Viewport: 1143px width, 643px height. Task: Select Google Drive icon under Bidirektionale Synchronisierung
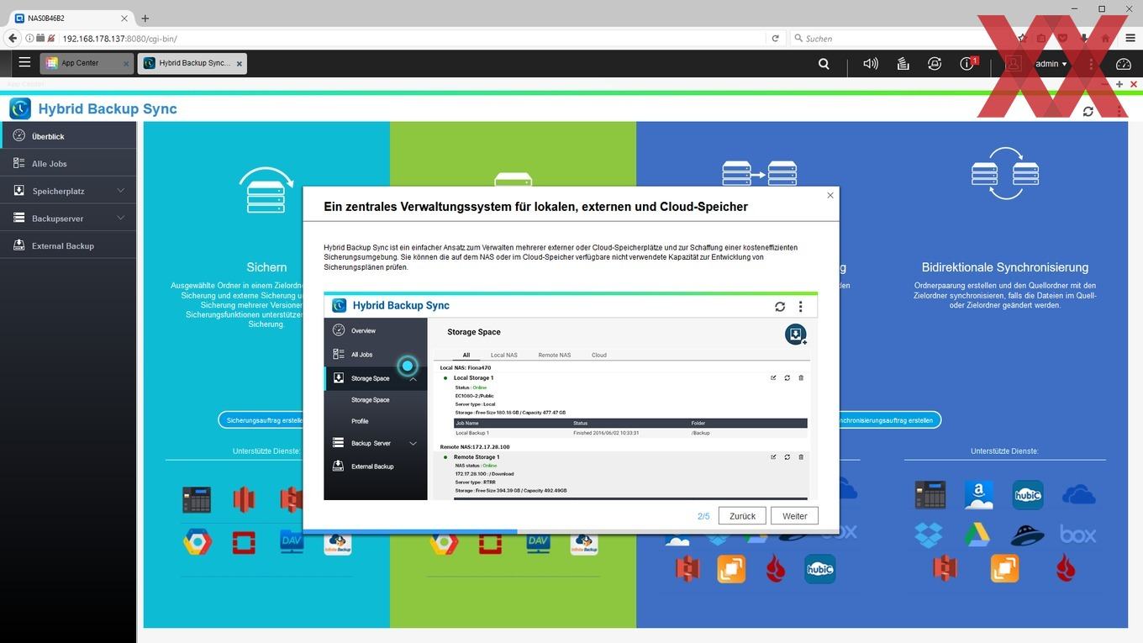click(978, 534)
